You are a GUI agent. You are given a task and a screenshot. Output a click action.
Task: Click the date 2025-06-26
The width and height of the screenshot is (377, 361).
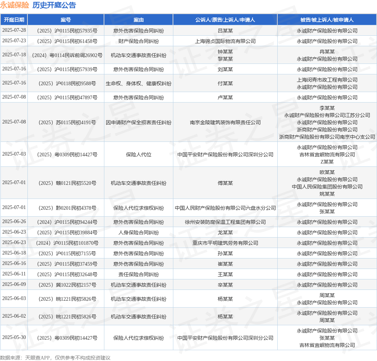pos(14,222)
